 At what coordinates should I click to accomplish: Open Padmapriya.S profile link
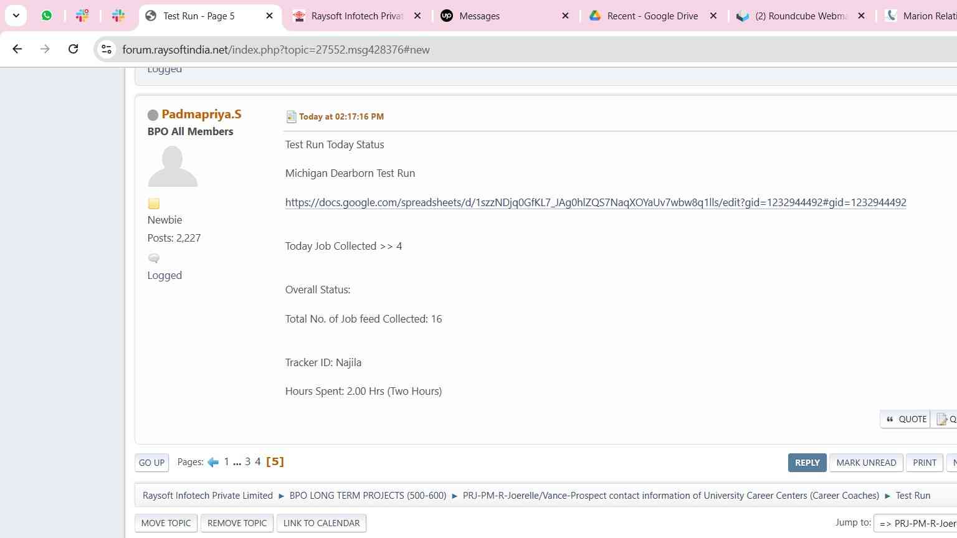click(201, 114)
